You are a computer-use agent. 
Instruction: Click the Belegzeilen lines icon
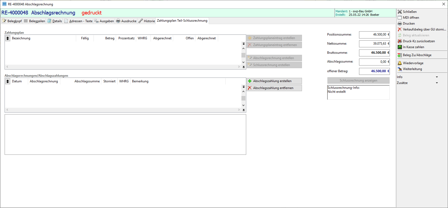click(26, 21)
